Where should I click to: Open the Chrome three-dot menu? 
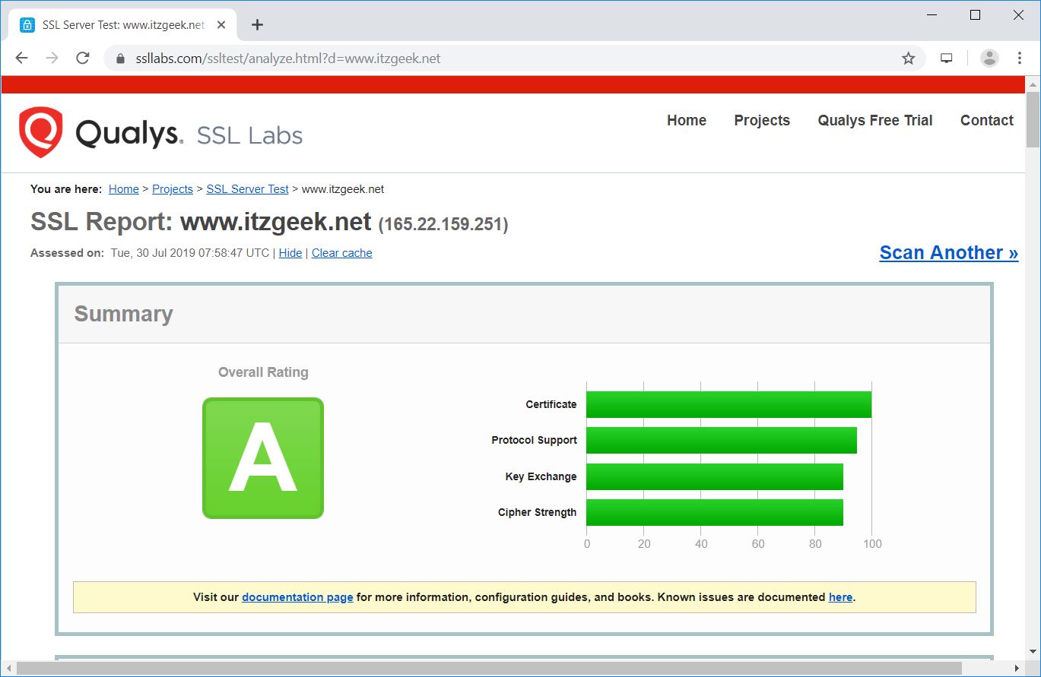click(x=1020, y=58)
